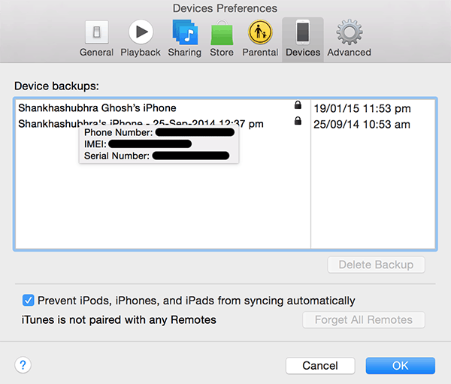Click iTunes is not paired with Remotes text
This screenshot has height=384, width=451.
coord(119,320)
